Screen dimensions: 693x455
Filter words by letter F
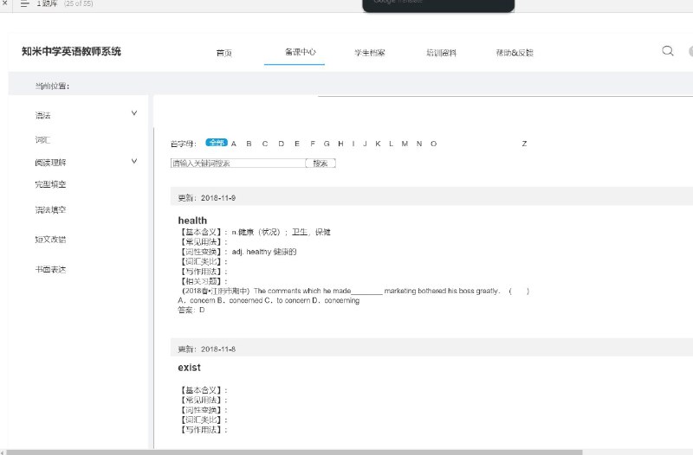tap(313, 144)
